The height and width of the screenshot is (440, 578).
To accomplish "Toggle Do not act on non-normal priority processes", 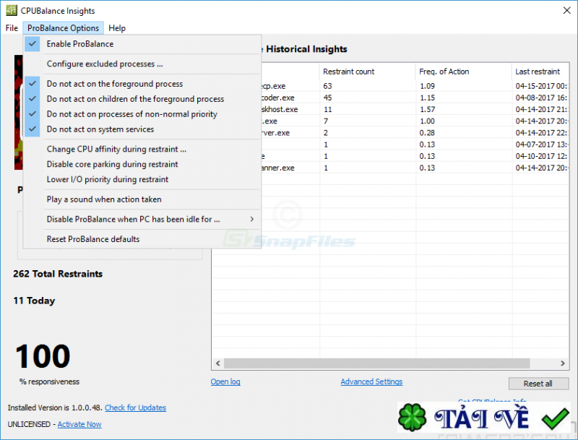I will [142, 114].
